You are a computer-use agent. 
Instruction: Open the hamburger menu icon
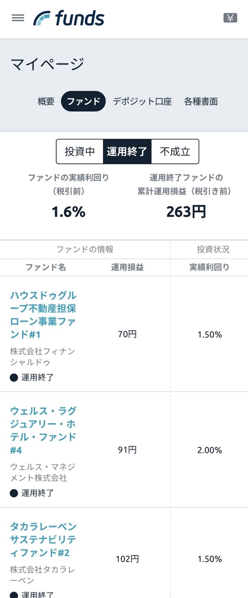coord(18,18)
